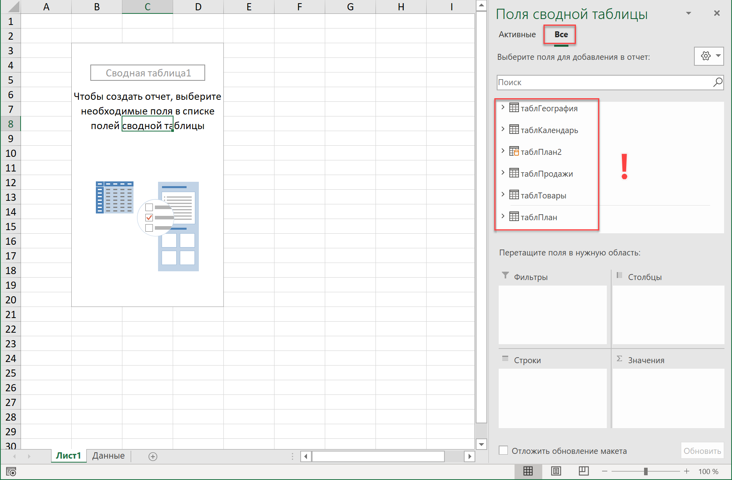Click the Фильтры funnel icon

[x=505, y=276]
